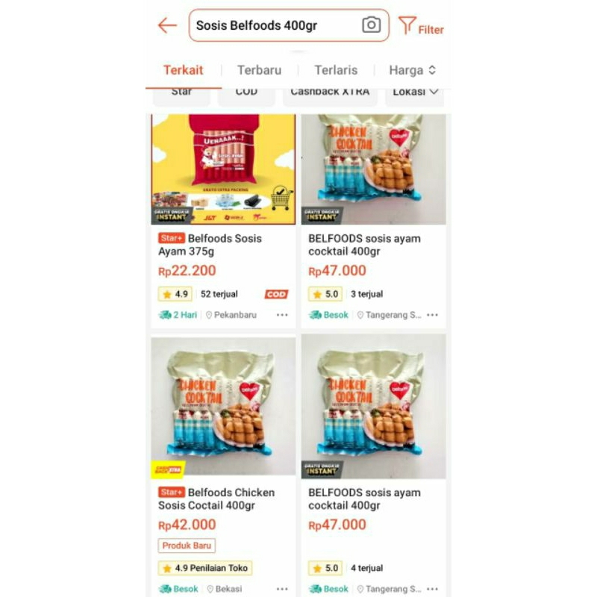Switch to the Terbaru tab

tap(259, 70)
